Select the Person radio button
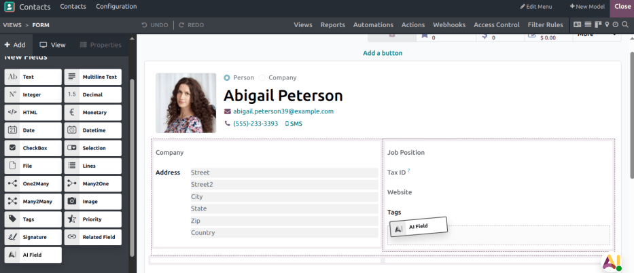This screenshot has height=273, width=634. pyautogui.click(x=227, y=77)
